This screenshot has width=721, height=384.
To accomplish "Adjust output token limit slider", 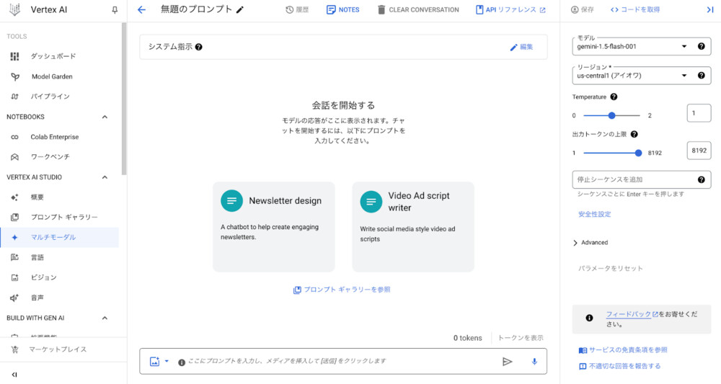I will [638, 153].
